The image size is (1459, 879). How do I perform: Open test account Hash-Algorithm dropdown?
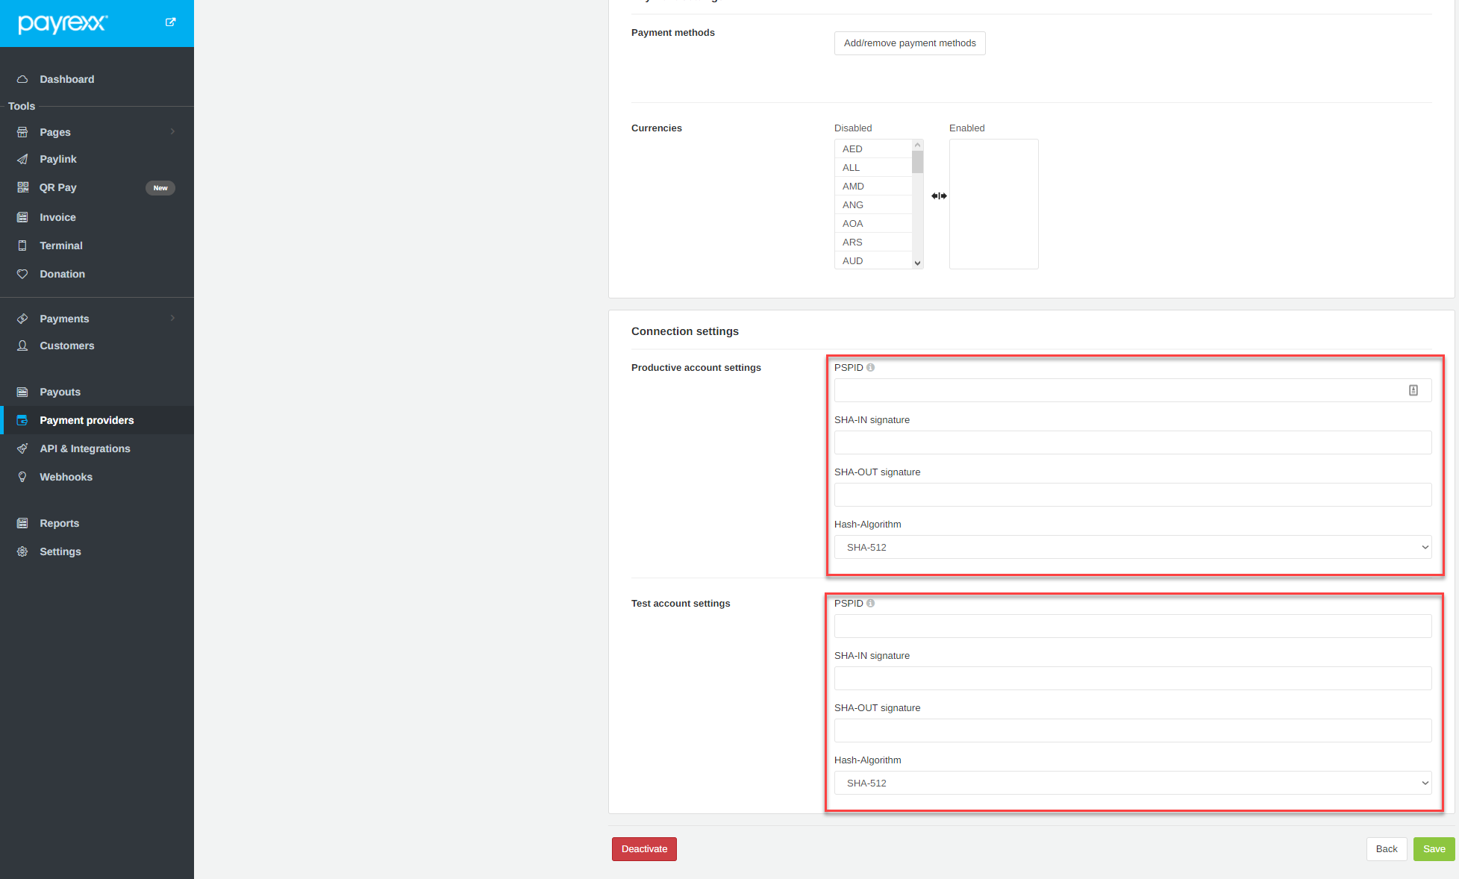(1132, 783)
